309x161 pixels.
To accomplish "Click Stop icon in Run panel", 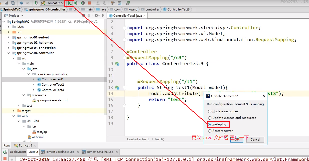I will click(x=5, y=159).
